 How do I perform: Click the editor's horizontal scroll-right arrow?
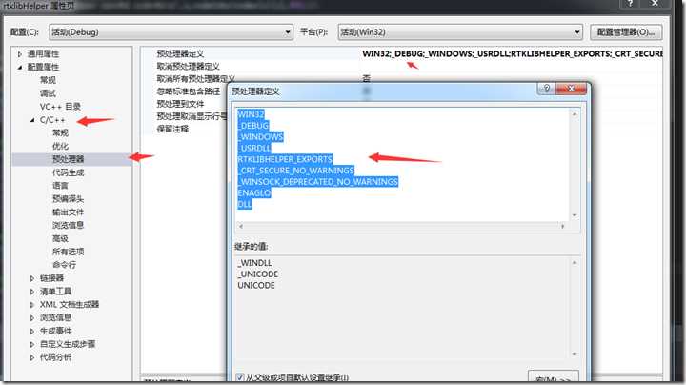click(x=563, y=226)
